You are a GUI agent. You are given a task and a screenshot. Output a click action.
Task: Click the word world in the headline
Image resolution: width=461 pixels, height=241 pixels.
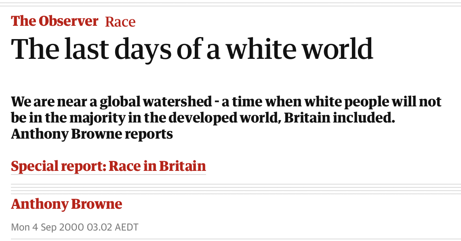point(337,49)
